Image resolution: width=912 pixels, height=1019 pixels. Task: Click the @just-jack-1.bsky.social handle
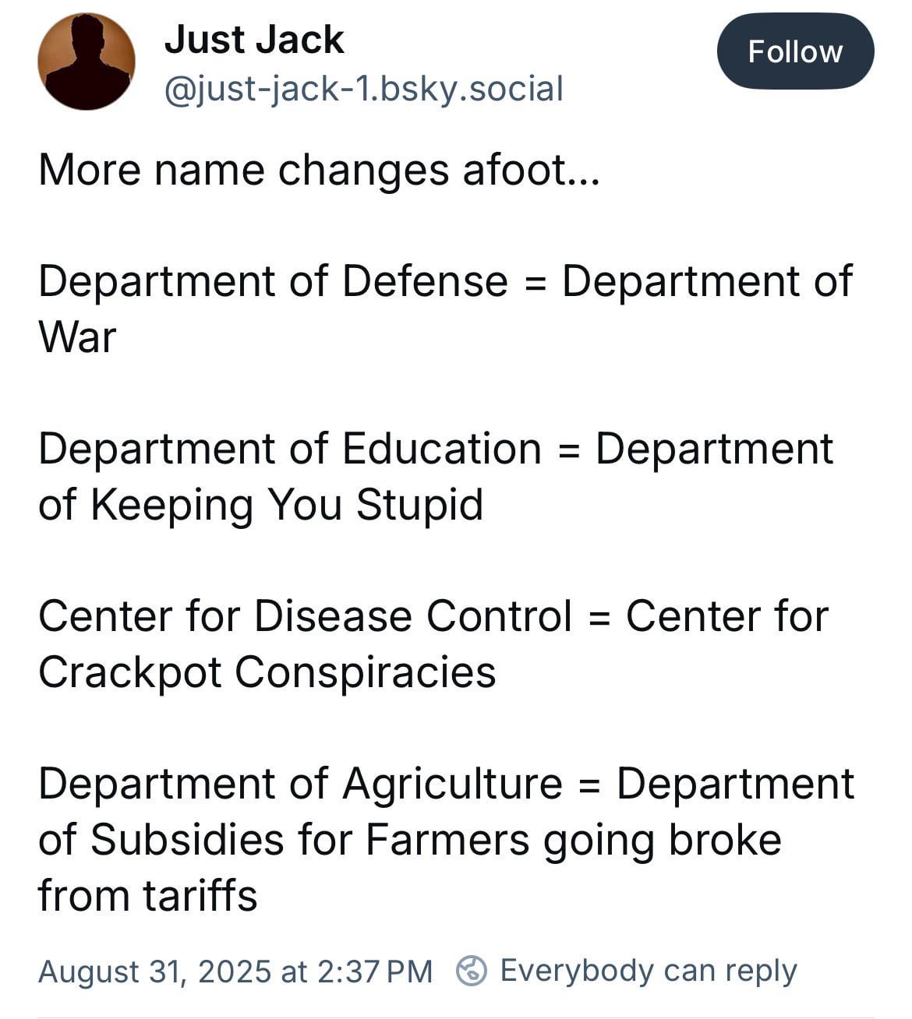[x=363, y=89]
